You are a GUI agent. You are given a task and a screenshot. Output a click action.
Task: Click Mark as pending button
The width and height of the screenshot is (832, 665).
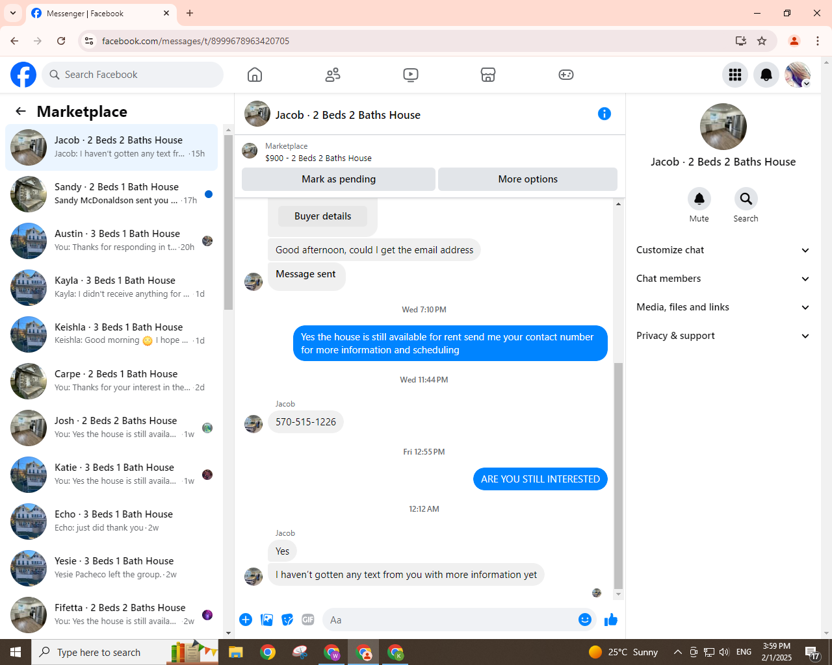point(339,179)
